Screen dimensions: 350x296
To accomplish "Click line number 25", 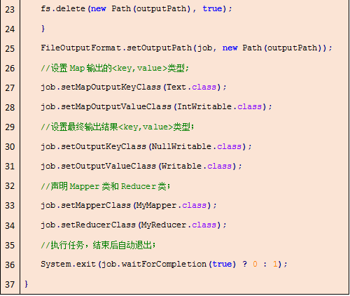I will [10, 49].
